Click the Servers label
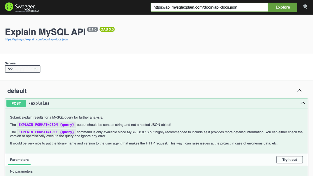Screen dimensions: 313x176 10,63
